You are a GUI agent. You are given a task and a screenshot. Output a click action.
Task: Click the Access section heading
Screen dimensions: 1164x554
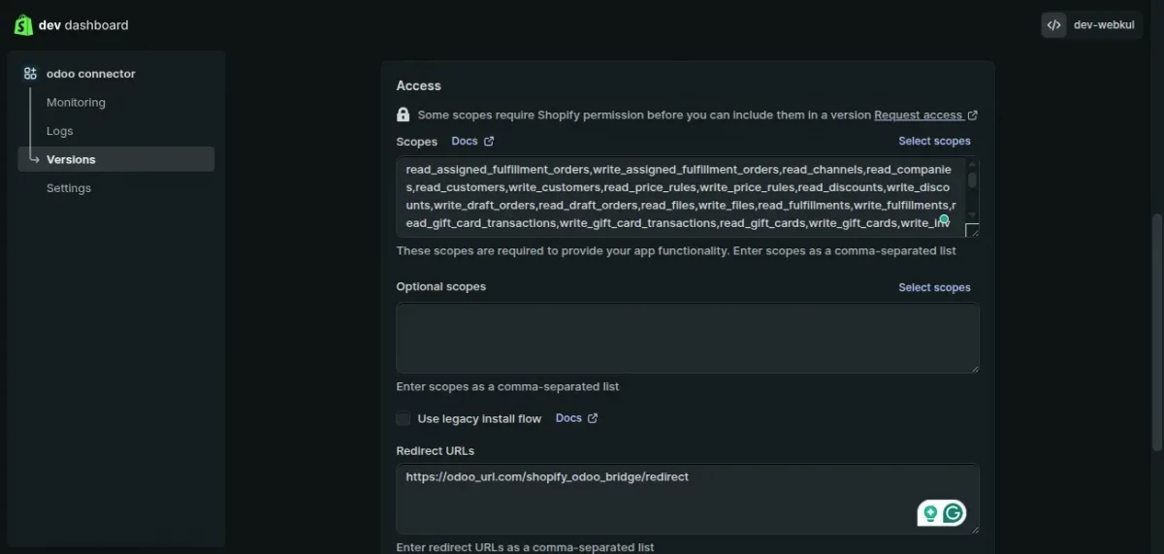coord(418,86)
